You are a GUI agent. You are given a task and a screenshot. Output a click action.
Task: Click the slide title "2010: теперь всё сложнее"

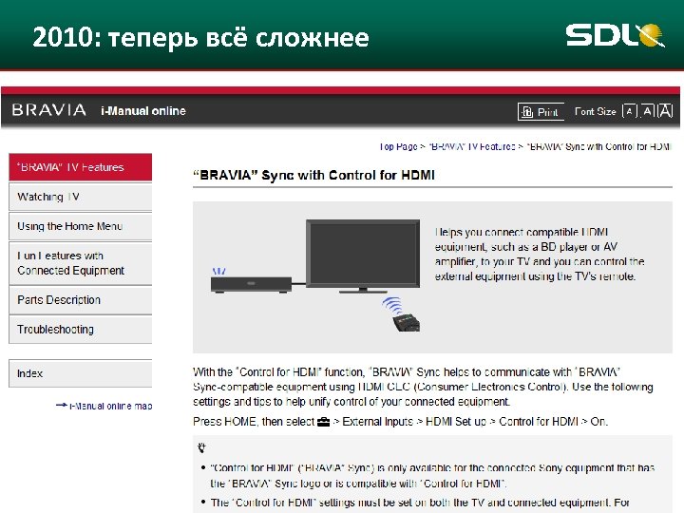click(200, 37)
